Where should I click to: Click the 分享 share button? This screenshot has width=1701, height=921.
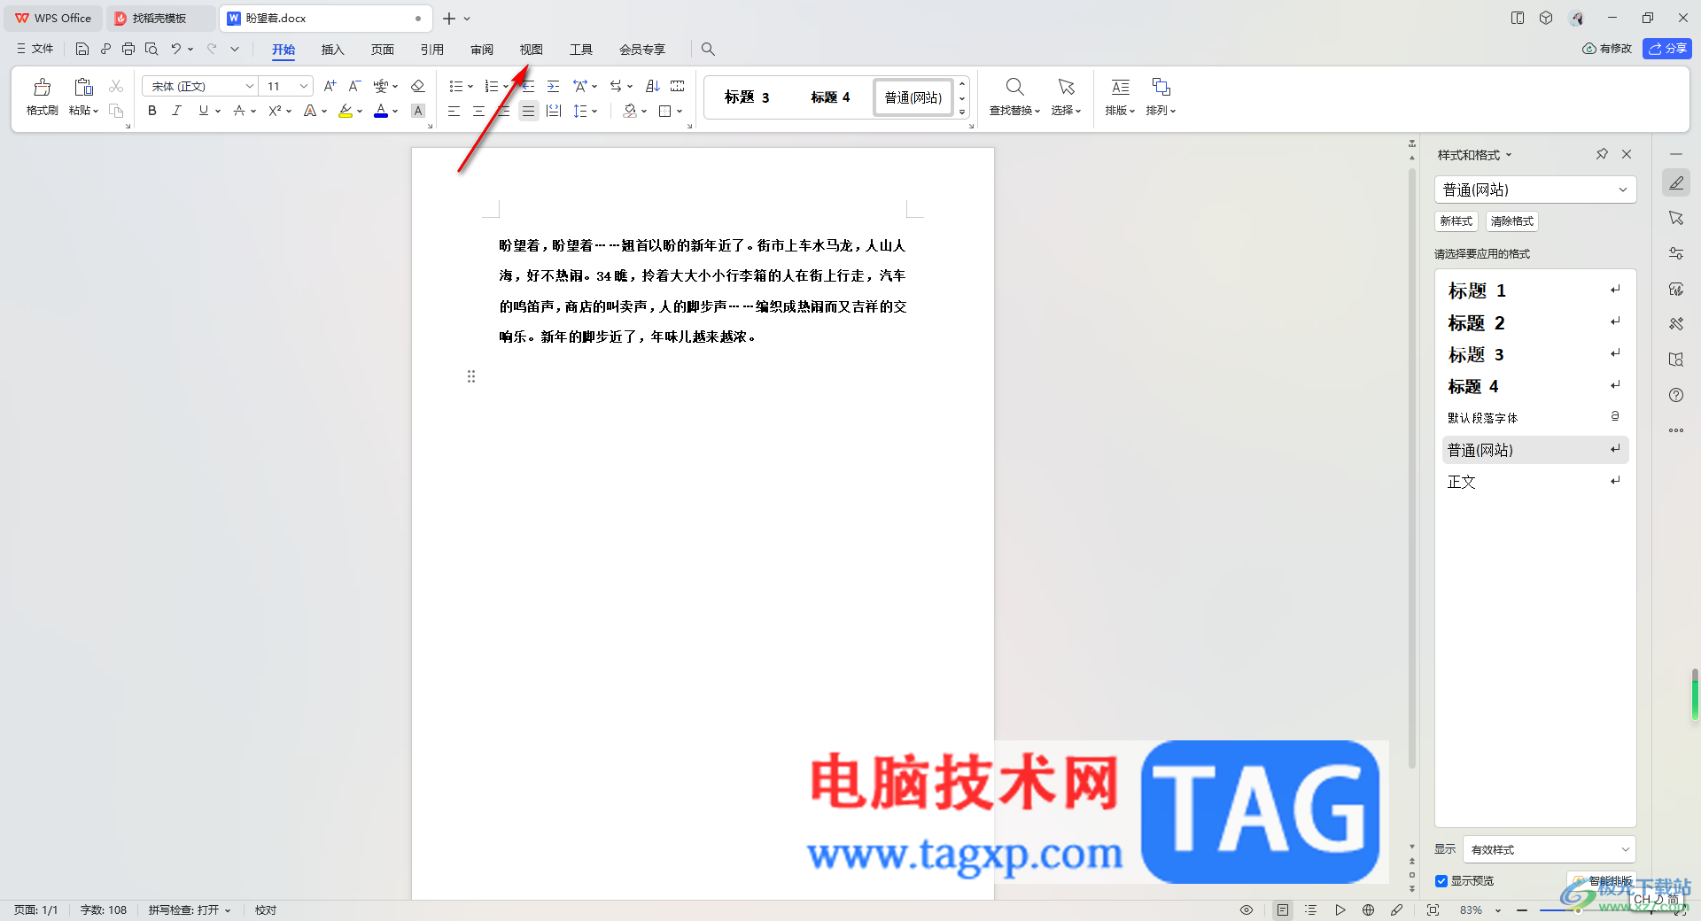[1666, 49]
